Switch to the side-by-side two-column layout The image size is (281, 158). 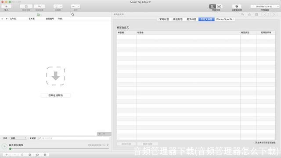(213, 7)
